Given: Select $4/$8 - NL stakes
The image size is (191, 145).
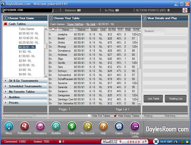Looking at the screenshot, I should coord(25,74).
